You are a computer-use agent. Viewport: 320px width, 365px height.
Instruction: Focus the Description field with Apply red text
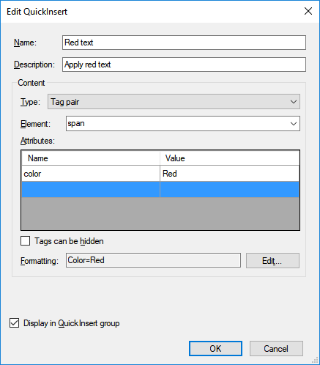coord(184,64)
